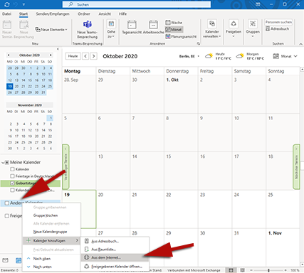Viewport: 304px width, 273px height.
Task: Click the Freigeben icon
Action: click(234, 23)
